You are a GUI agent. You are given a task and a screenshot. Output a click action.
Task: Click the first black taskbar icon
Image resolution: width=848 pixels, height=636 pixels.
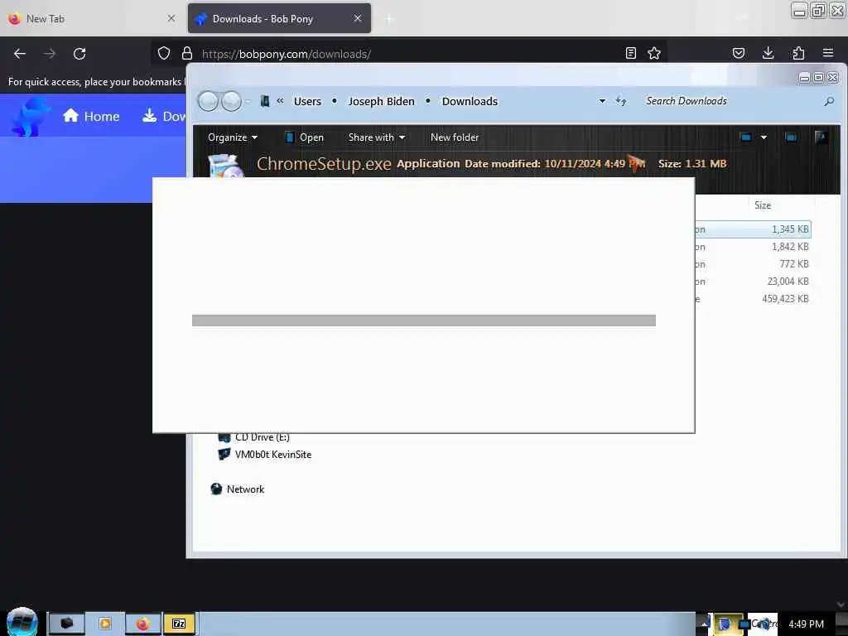66,624
